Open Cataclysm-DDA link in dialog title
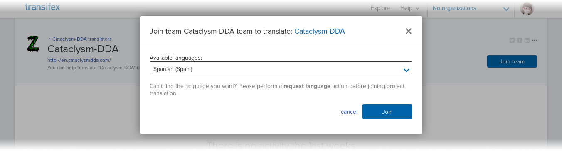562x151 pixels. pos(320,31)
